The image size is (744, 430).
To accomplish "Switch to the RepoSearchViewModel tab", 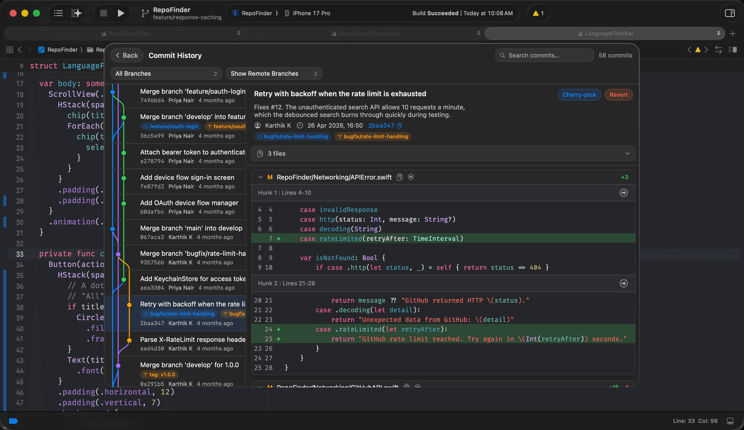I will click(x=365, y=33).
